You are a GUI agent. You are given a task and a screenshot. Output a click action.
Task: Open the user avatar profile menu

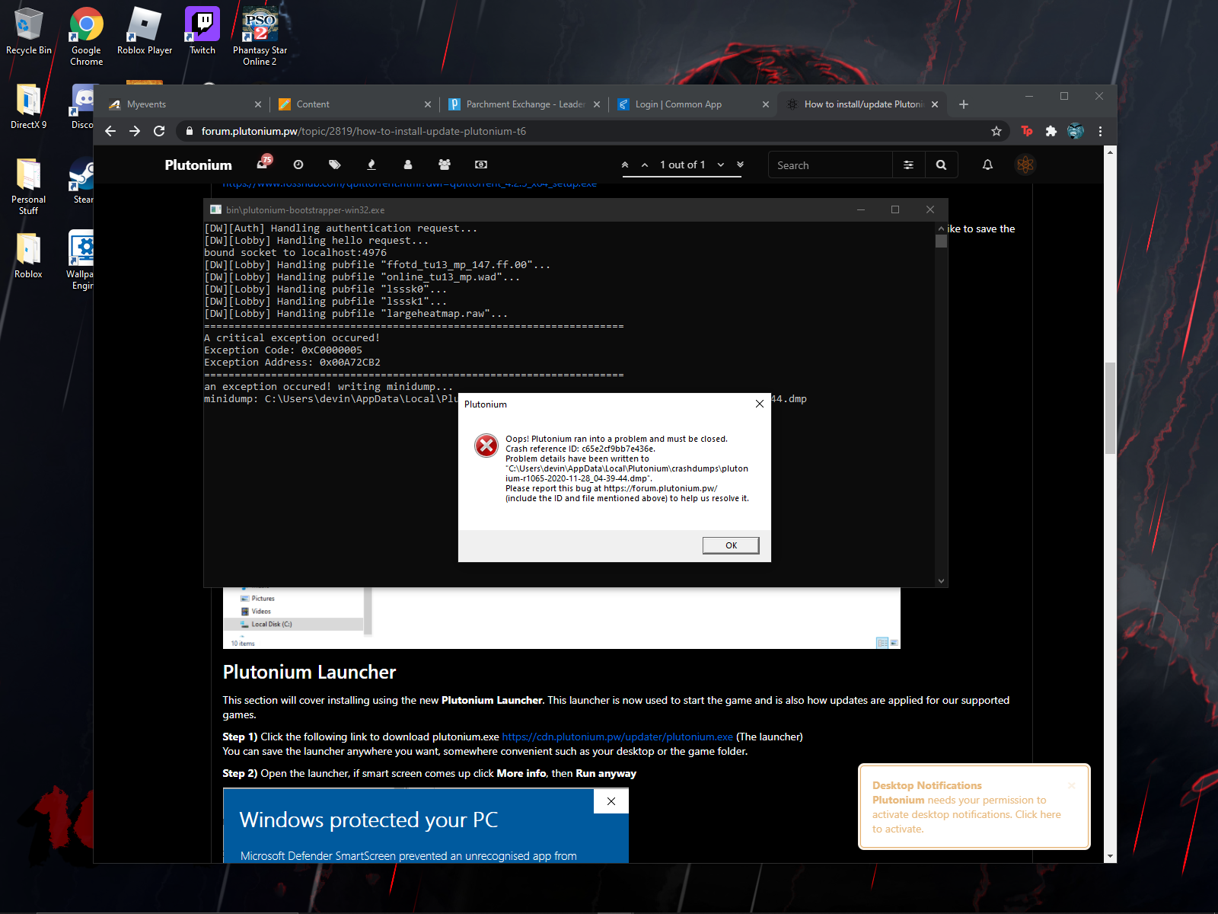[x=1025, y=165]
